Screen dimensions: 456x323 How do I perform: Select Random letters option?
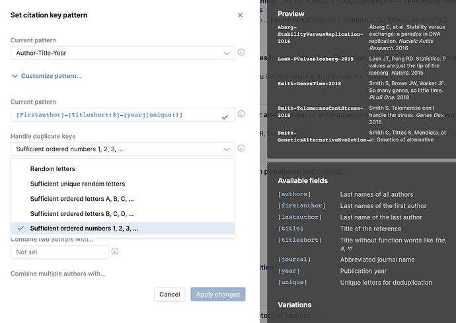(x=122, y=169)
